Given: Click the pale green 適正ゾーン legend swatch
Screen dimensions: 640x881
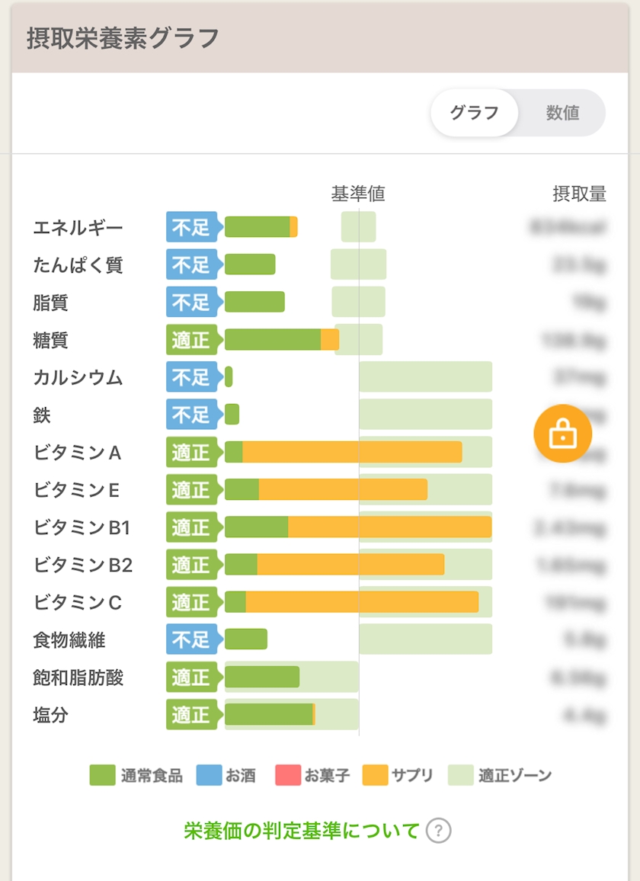Looking at the screenshot, I should click(460, 775).
